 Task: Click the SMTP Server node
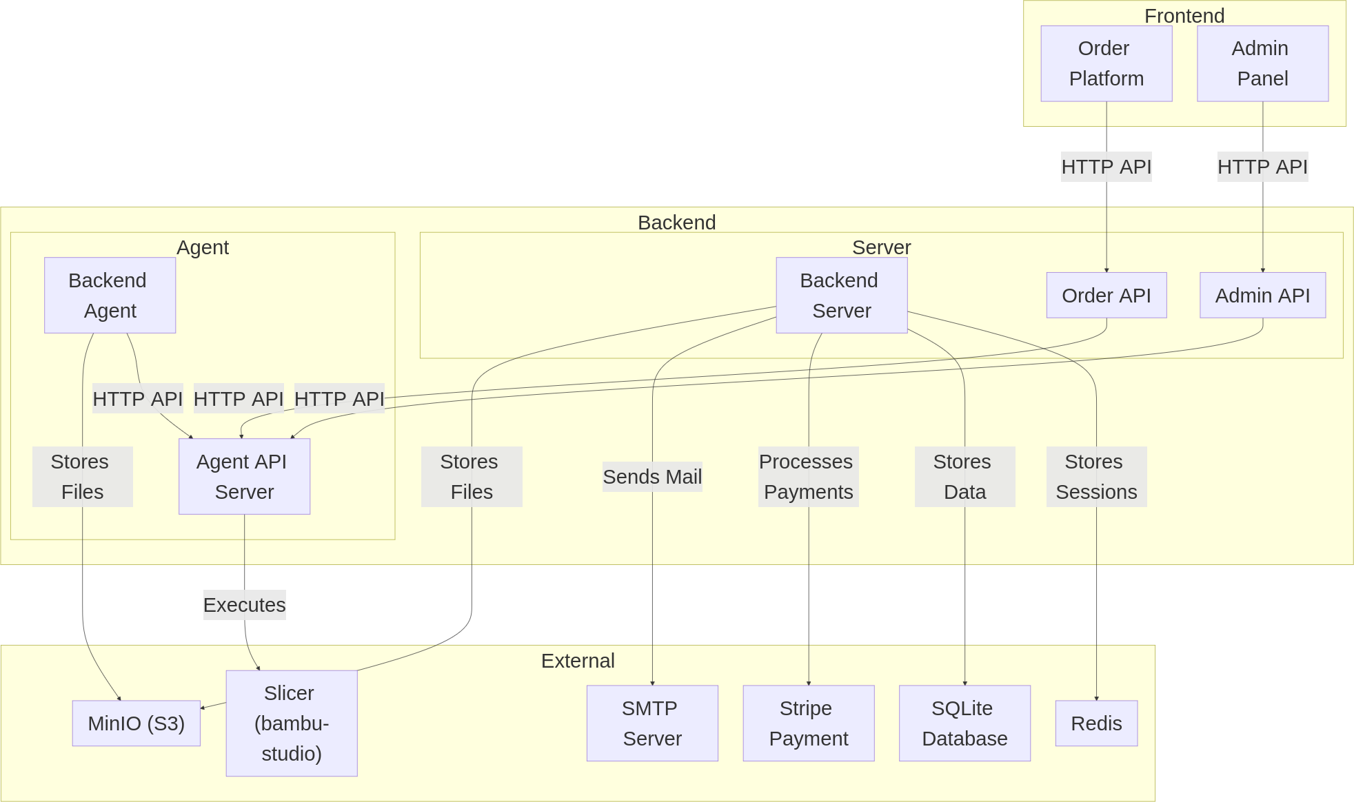(x=652, y=723)
